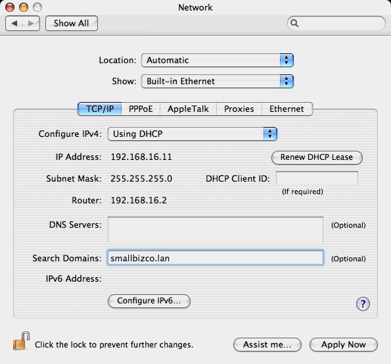Viewport: 391px width, 364px height.
Task: Click the Configure IPv6 button
Action: pyautogui.click(x=149, y=301)
